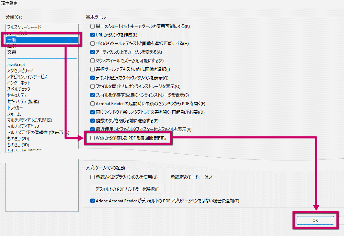
Task: Click デフォルトの PDF ハンドラーを選択 button
Action: click(x=127, y=189)
